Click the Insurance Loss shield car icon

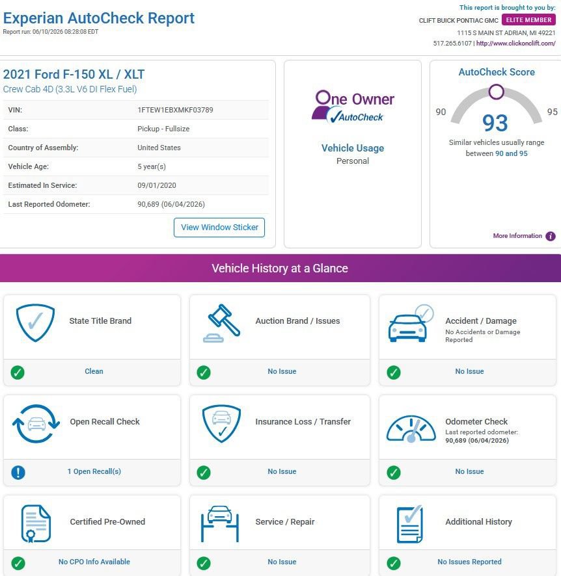(x=221, y=424)
